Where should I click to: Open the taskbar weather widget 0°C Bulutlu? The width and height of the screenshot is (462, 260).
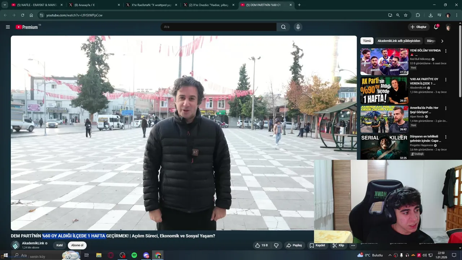pos(371,255)
